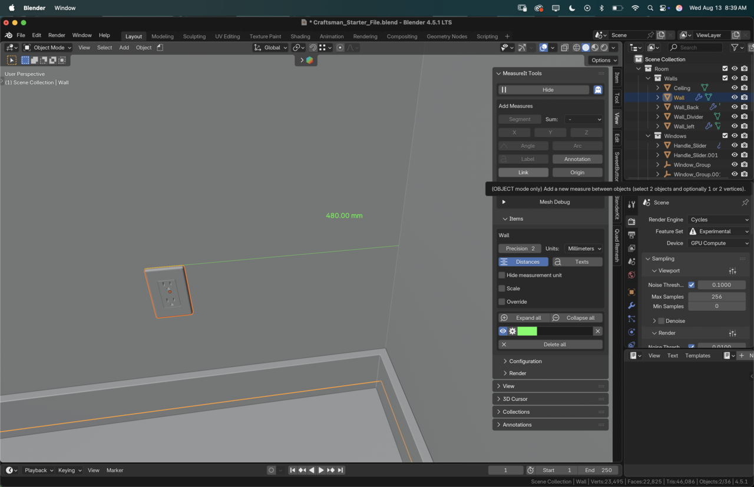The width and height of the screenshot is (754, 487).
Task: Click the Delete all measures button
Action: pos(550,344)
